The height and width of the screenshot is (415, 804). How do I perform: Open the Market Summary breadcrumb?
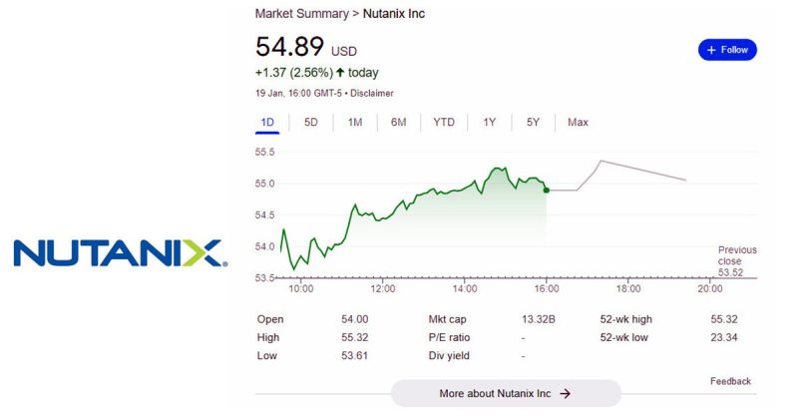tap(300, 14)
